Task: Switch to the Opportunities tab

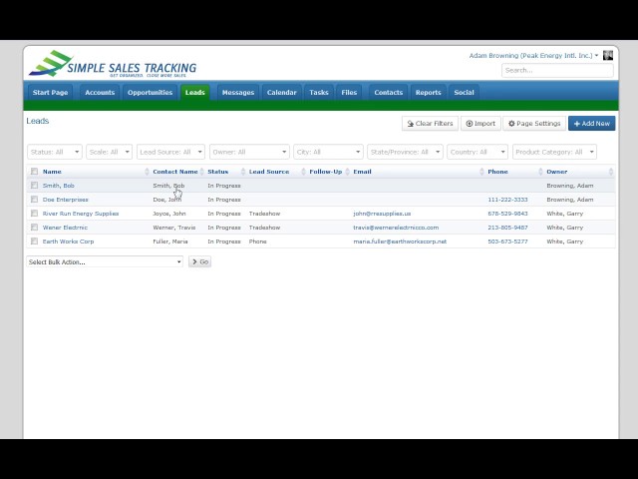Action: click(150, 93)
